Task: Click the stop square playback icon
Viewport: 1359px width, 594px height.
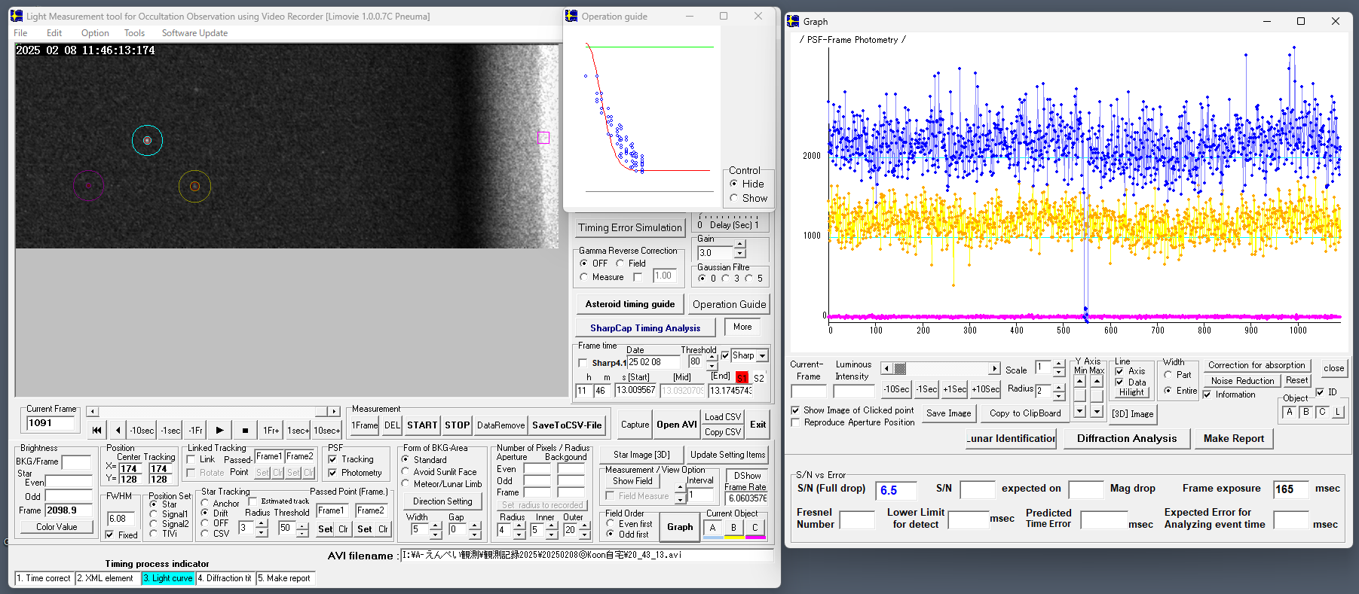Action: (245, 430)
